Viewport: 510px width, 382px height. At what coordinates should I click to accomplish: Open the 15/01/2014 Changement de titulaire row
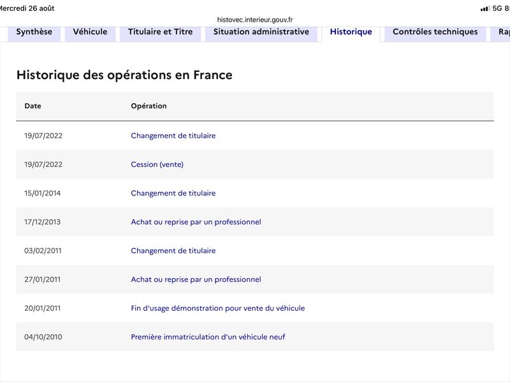(x=173, y=194)
